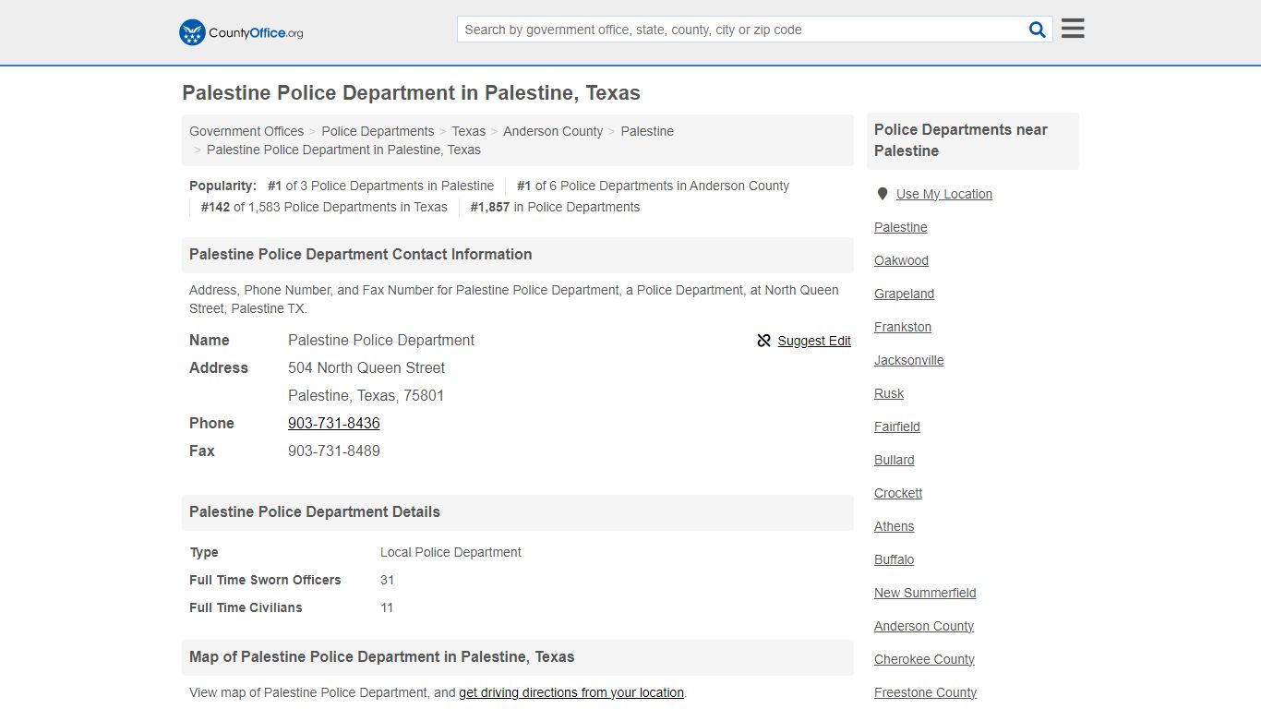Open the Palestine breadcrumb link
The width and height of the screenshot is (1261, 709).
[x=647, y=131]
